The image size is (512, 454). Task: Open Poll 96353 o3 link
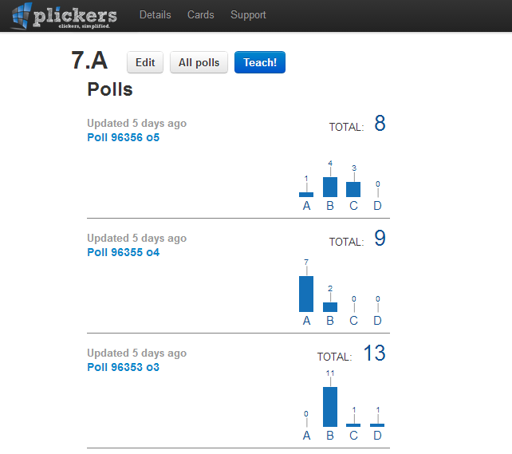click(x=123, y=367)
